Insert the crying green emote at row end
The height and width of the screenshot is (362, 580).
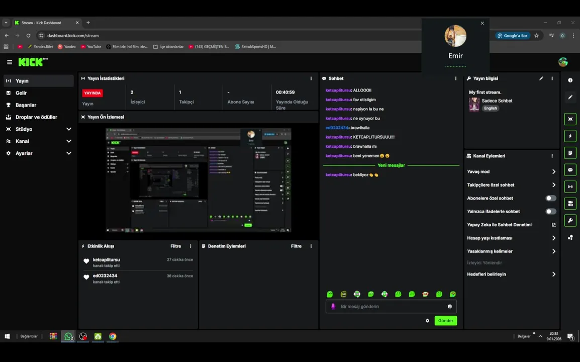(x=453, y=294)
